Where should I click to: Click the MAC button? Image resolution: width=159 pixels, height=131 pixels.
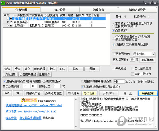coord(7,93)
